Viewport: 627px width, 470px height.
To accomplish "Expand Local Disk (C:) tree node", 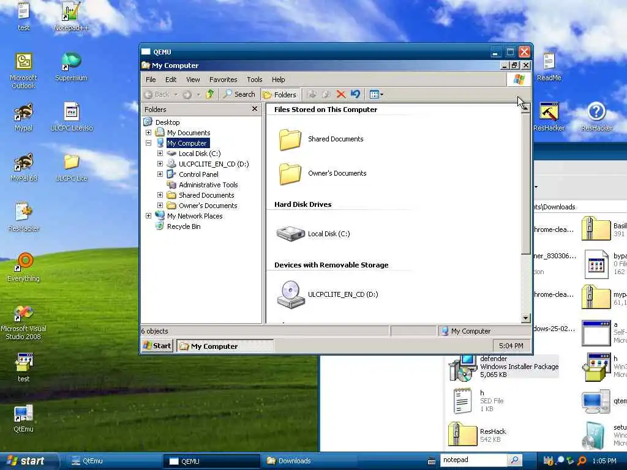I will [160, 153].
